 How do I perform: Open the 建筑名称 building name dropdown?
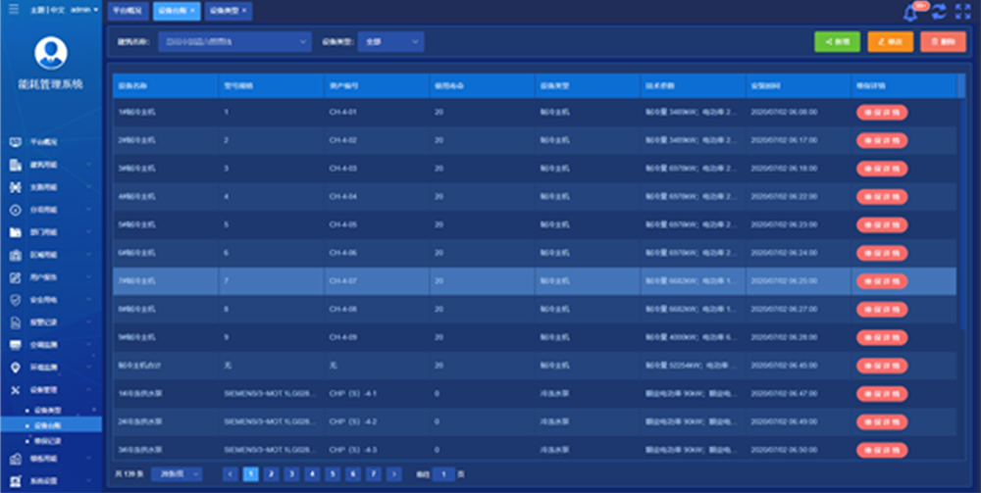pos(248,42)
